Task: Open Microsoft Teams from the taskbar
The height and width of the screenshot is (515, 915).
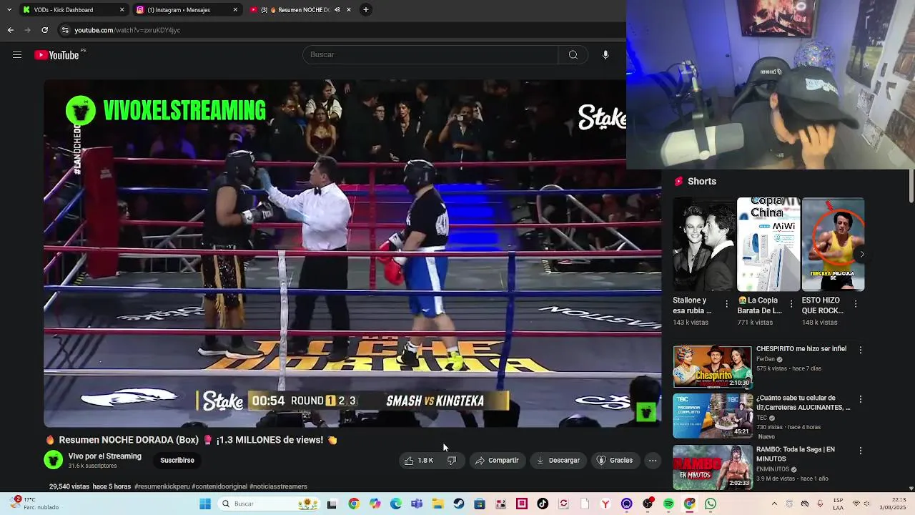Action: coord(417,504)
